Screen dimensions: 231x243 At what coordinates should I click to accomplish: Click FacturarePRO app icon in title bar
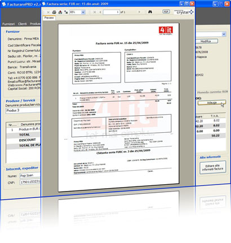(3, 4)
